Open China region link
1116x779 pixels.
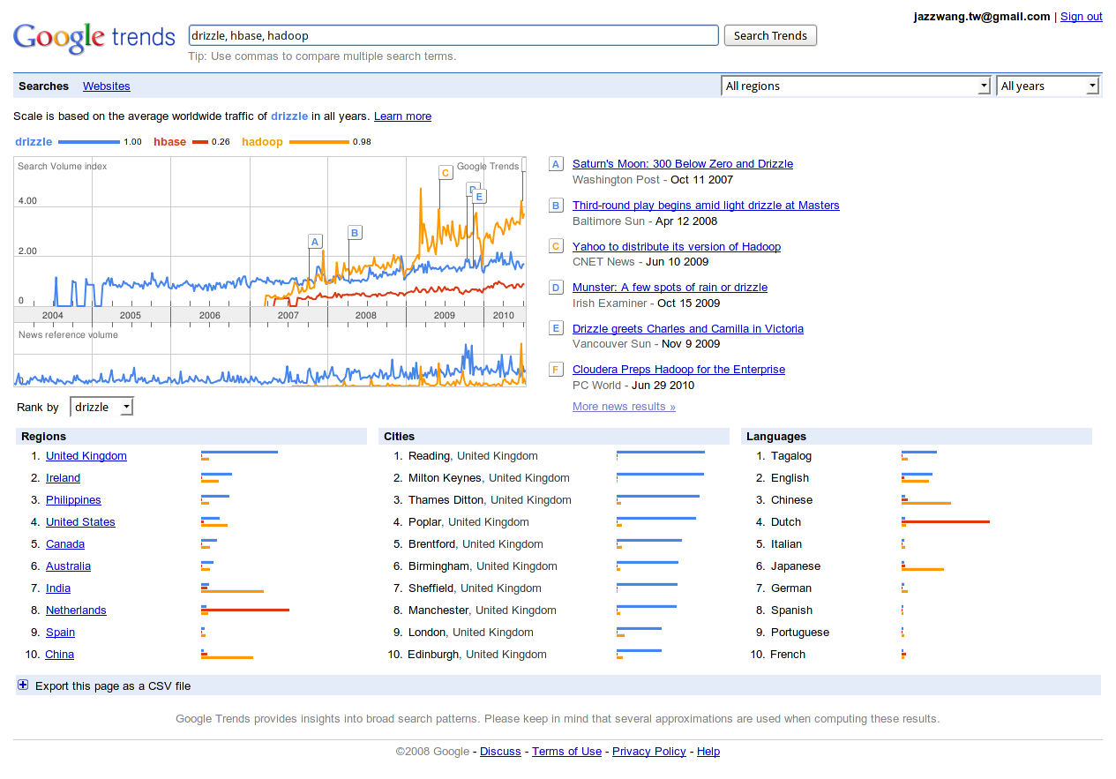[x=60, y=655]
